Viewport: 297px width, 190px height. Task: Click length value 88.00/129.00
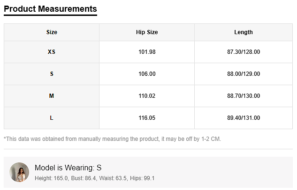click(243, 74)
